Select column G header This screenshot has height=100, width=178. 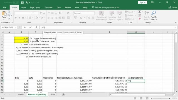coord(136,32)
